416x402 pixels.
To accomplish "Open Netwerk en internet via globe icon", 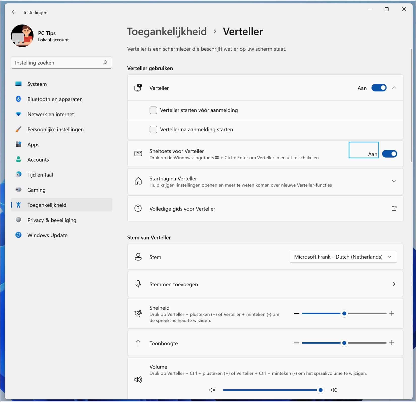I will pos(18,114).
